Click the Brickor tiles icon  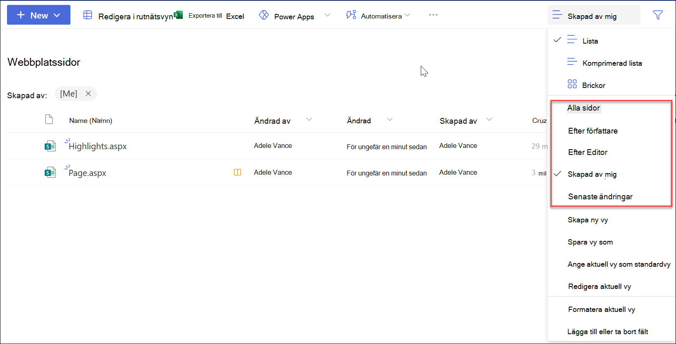[572, 84]
